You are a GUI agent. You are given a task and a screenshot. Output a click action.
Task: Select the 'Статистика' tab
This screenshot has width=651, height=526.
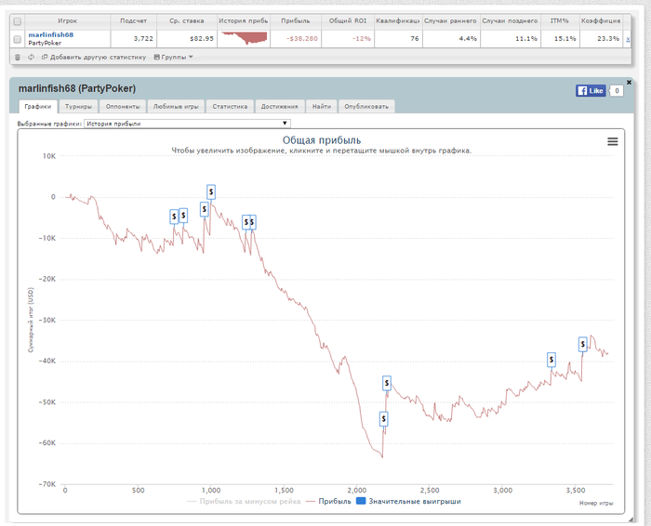click(x=230, y=106)
